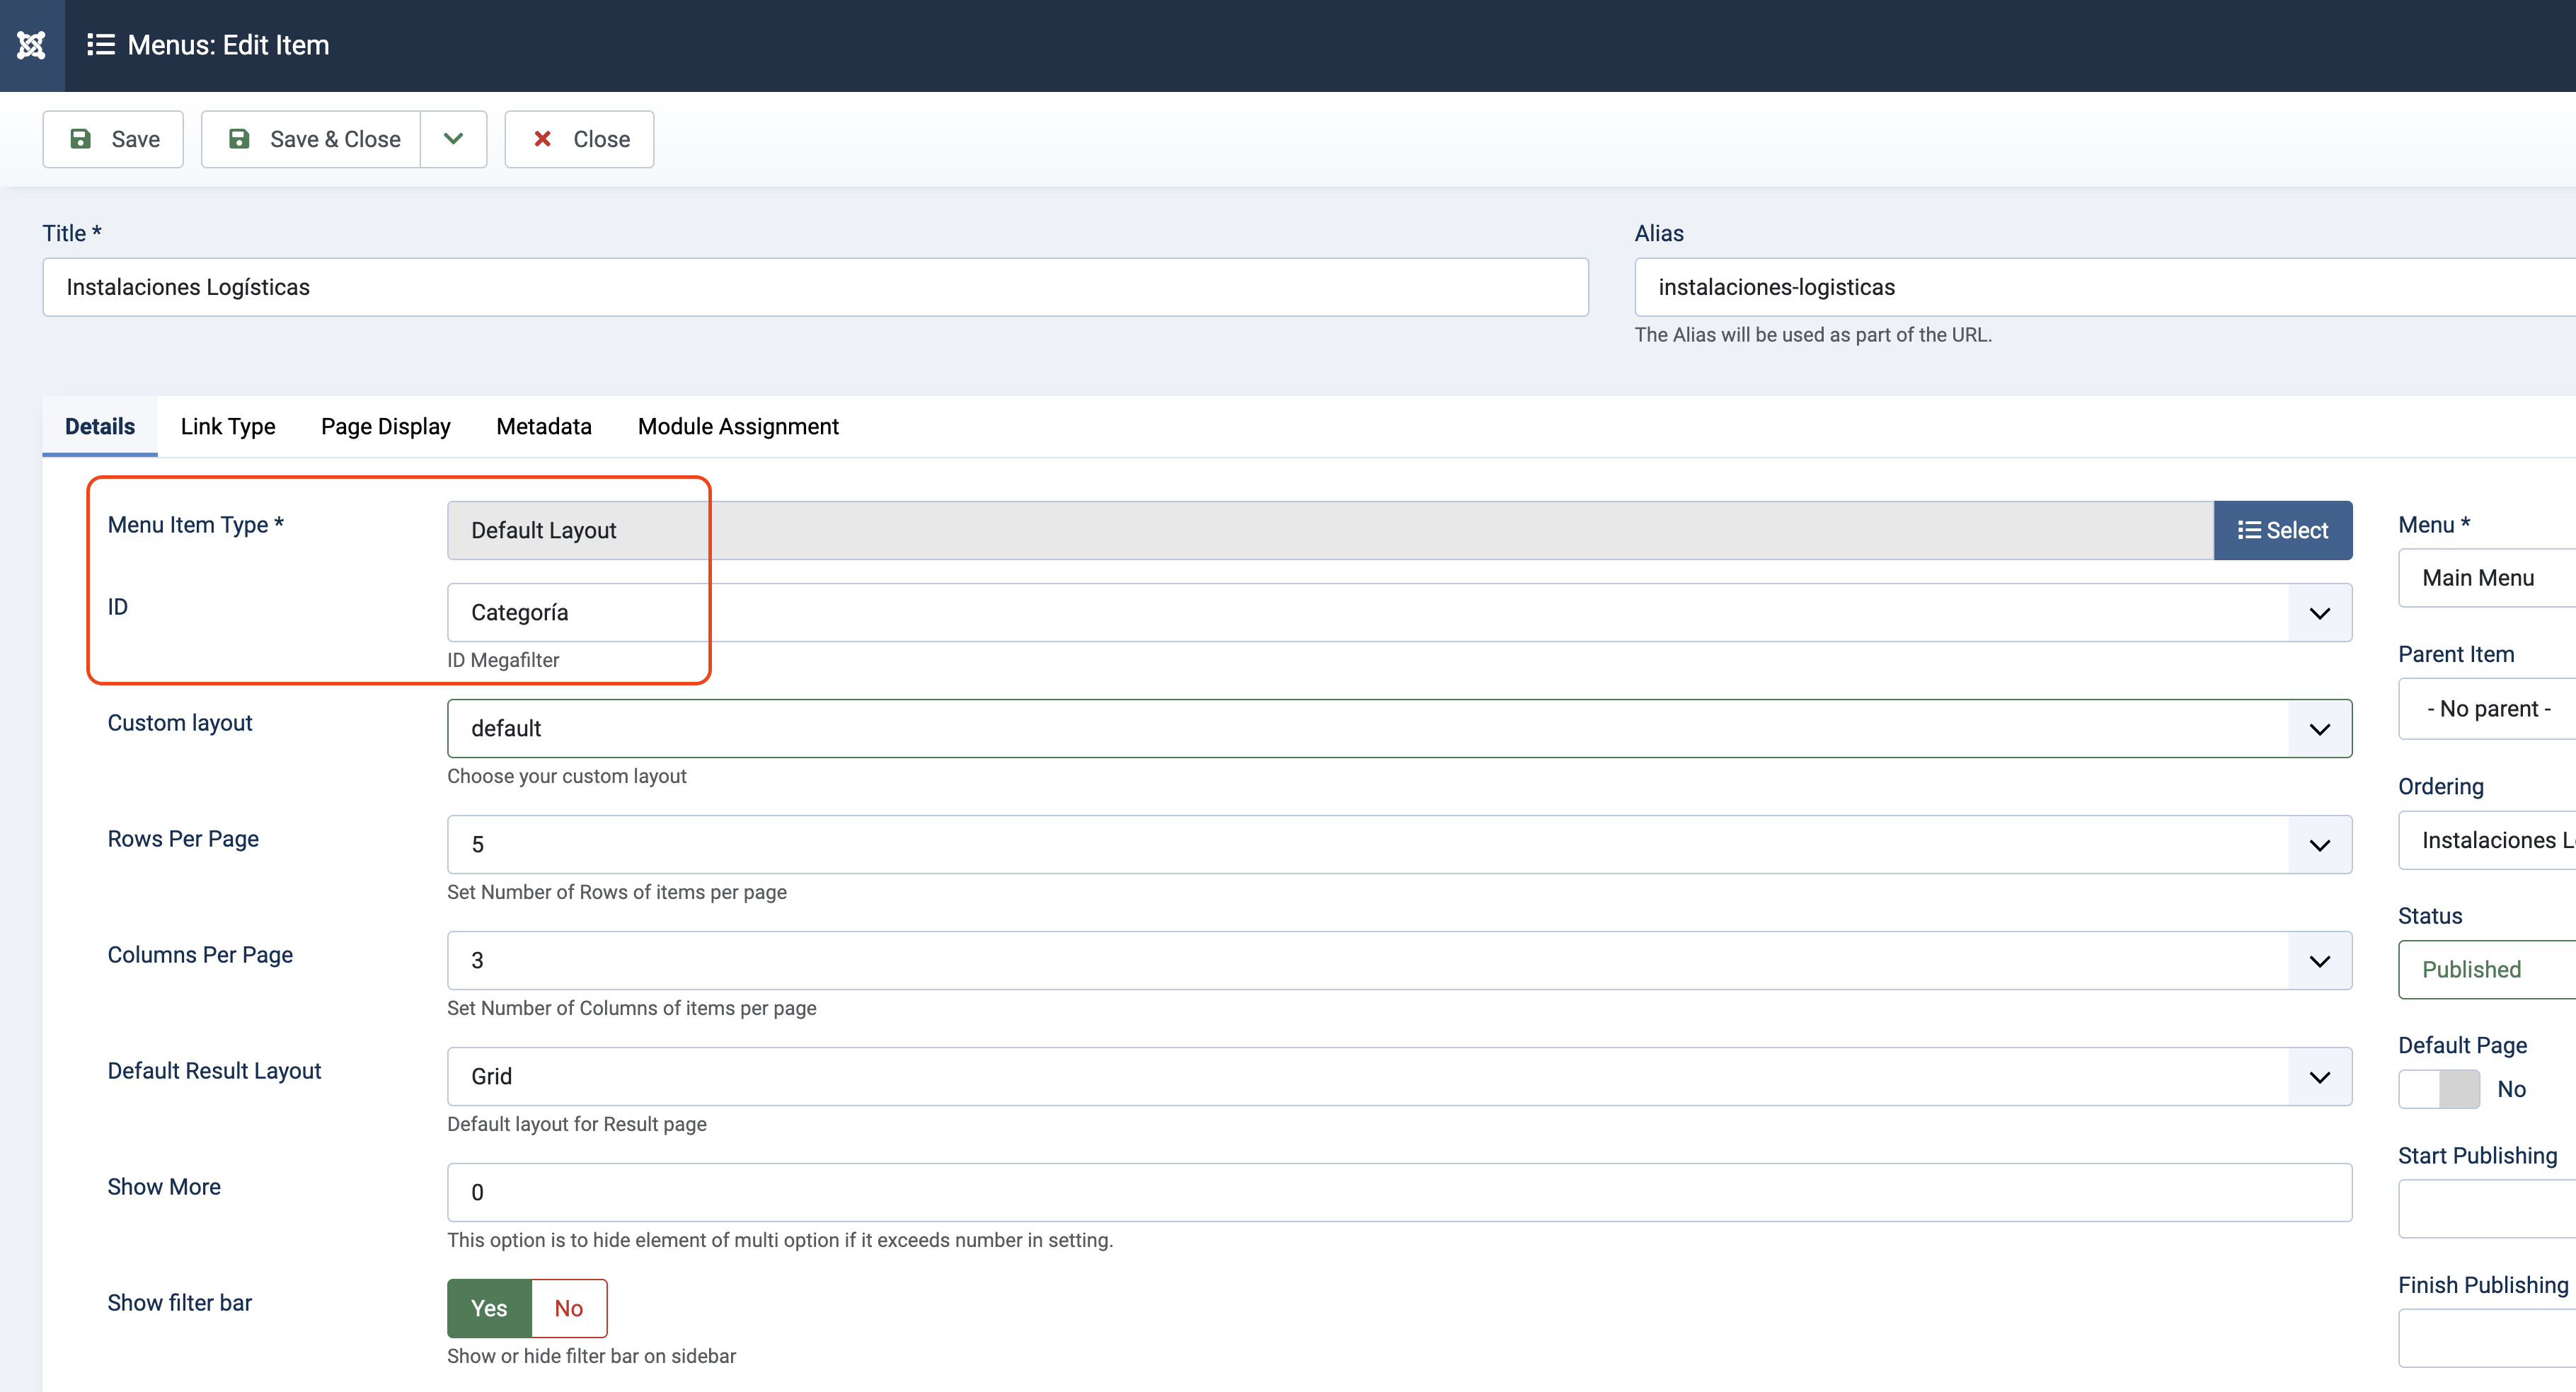Image resolution: width=2576 pixels, height=1392 pixels.
Task: Toggle the Default Page switch
Action: 2439,1089
